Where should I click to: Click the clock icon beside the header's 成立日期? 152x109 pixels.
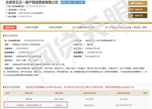(7, 16)
